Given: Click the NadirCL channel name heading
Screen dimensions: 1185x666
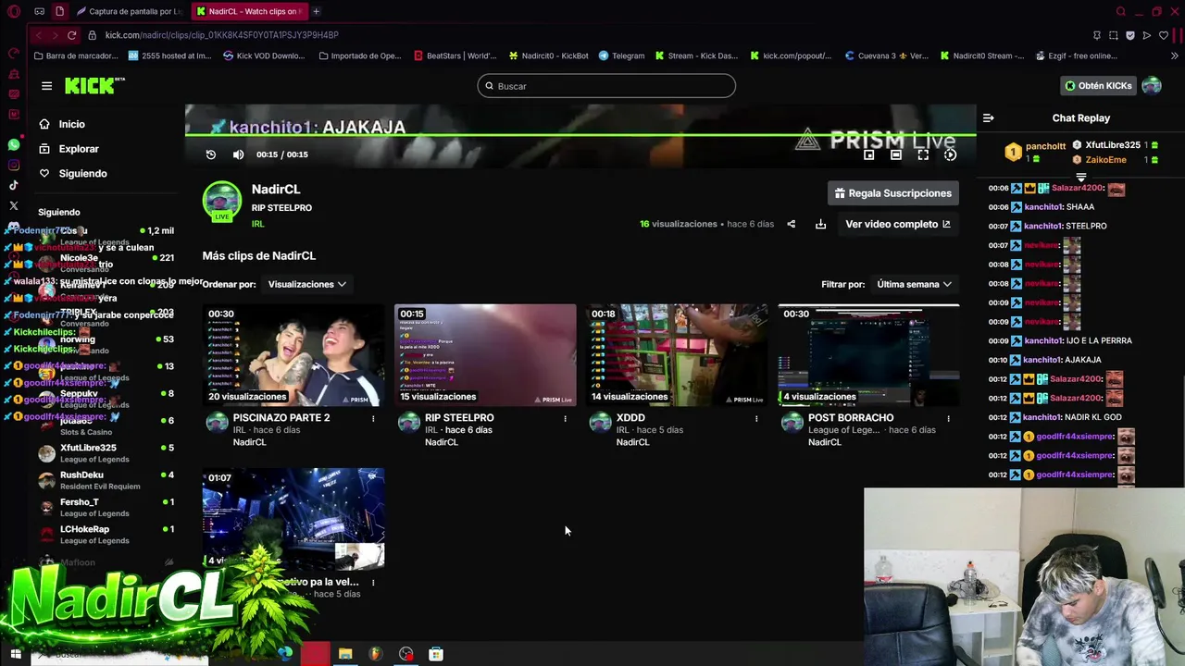Looking at the screenshot, I should point(276,190).
